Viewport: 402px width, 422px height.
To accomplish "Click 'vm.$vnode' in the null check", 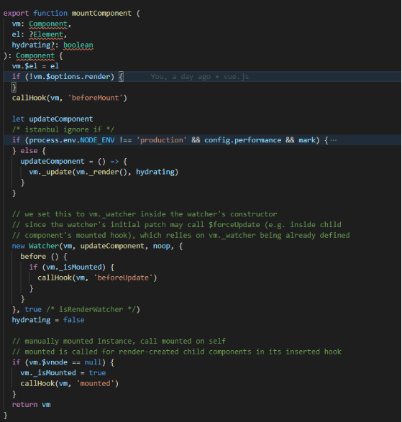I will point(48,362).
